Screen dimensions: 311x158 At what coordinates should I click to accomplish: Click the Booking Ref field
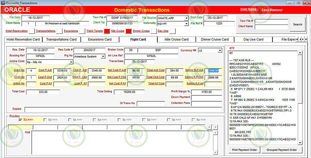pyautogui.click(x=40, y=56)
